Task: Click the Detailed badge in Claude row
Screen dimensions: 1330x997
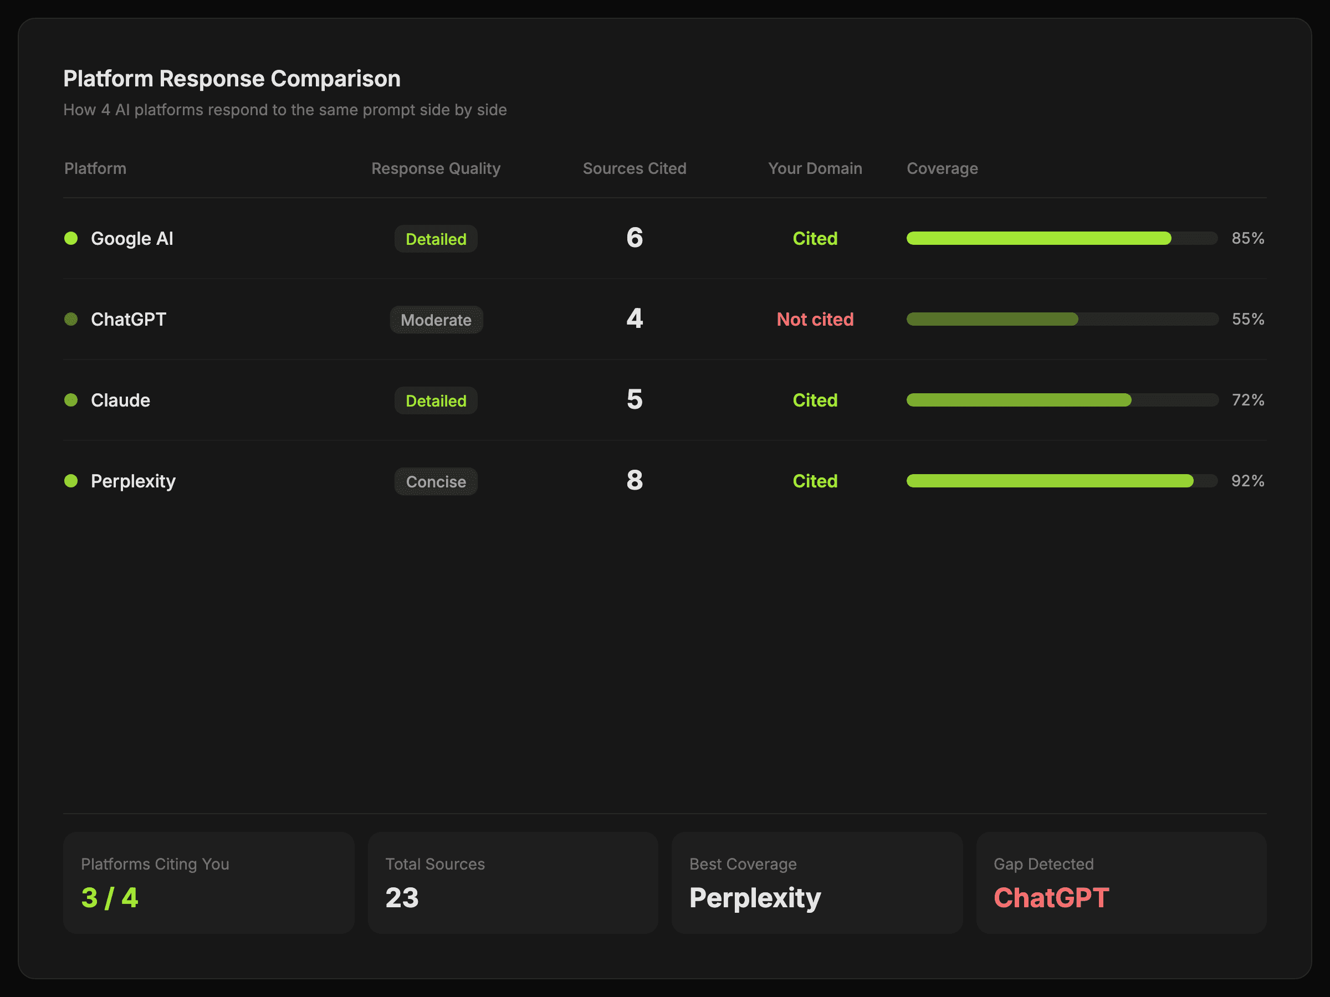Action: coord(436,401)
